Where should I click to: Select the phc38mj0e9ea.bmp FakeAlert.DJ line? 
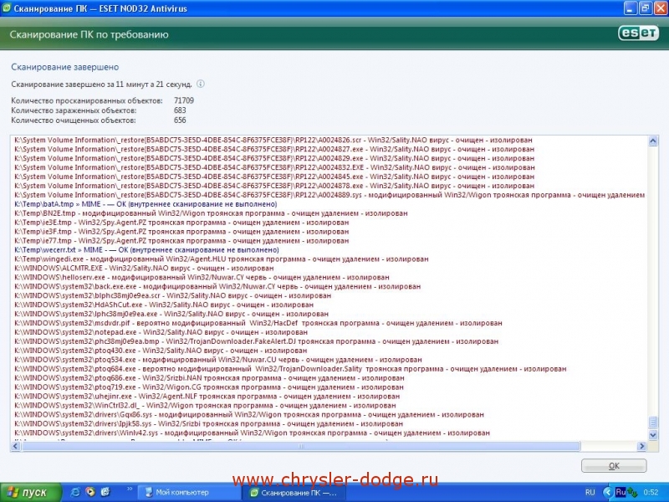(257, 341)
